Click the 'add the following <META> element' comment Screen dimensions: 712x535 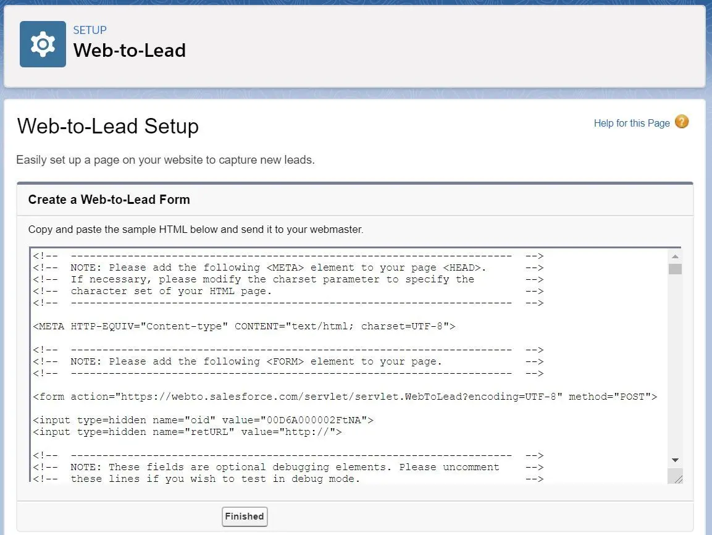[x=288, y=267]
